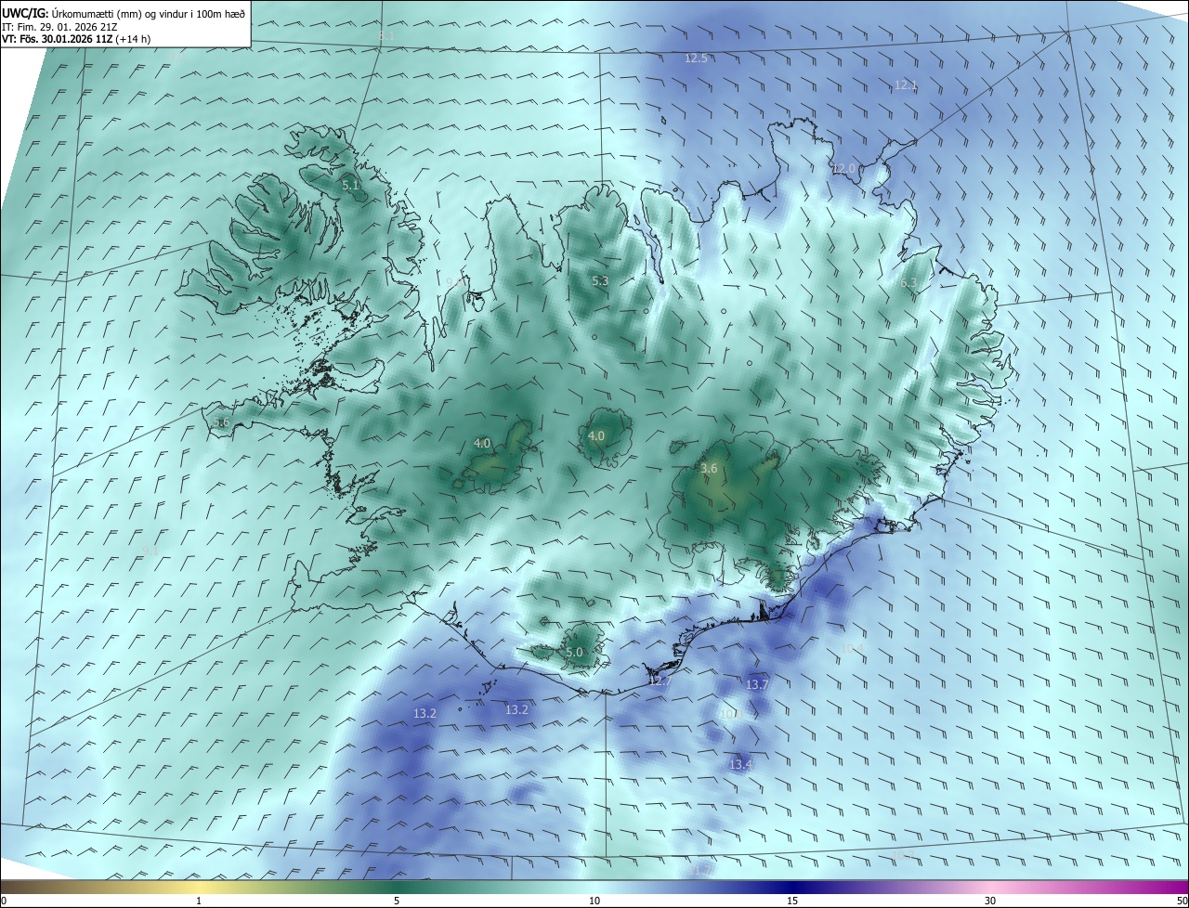Click the color scale legend bar

(594, 887)
